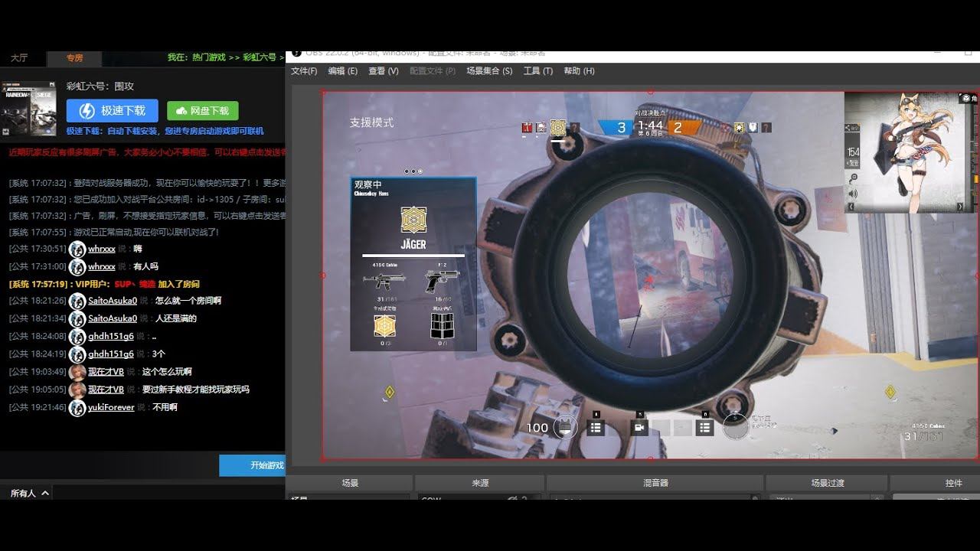
Task: Click the Jäger operator emblem in preview
Action: 413,220
